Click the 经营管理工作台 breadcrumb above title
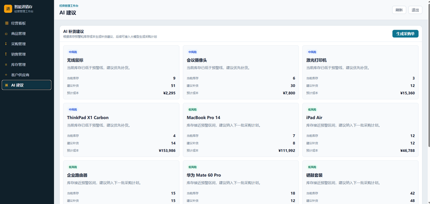The image size is (430, 204). point(69,6)
